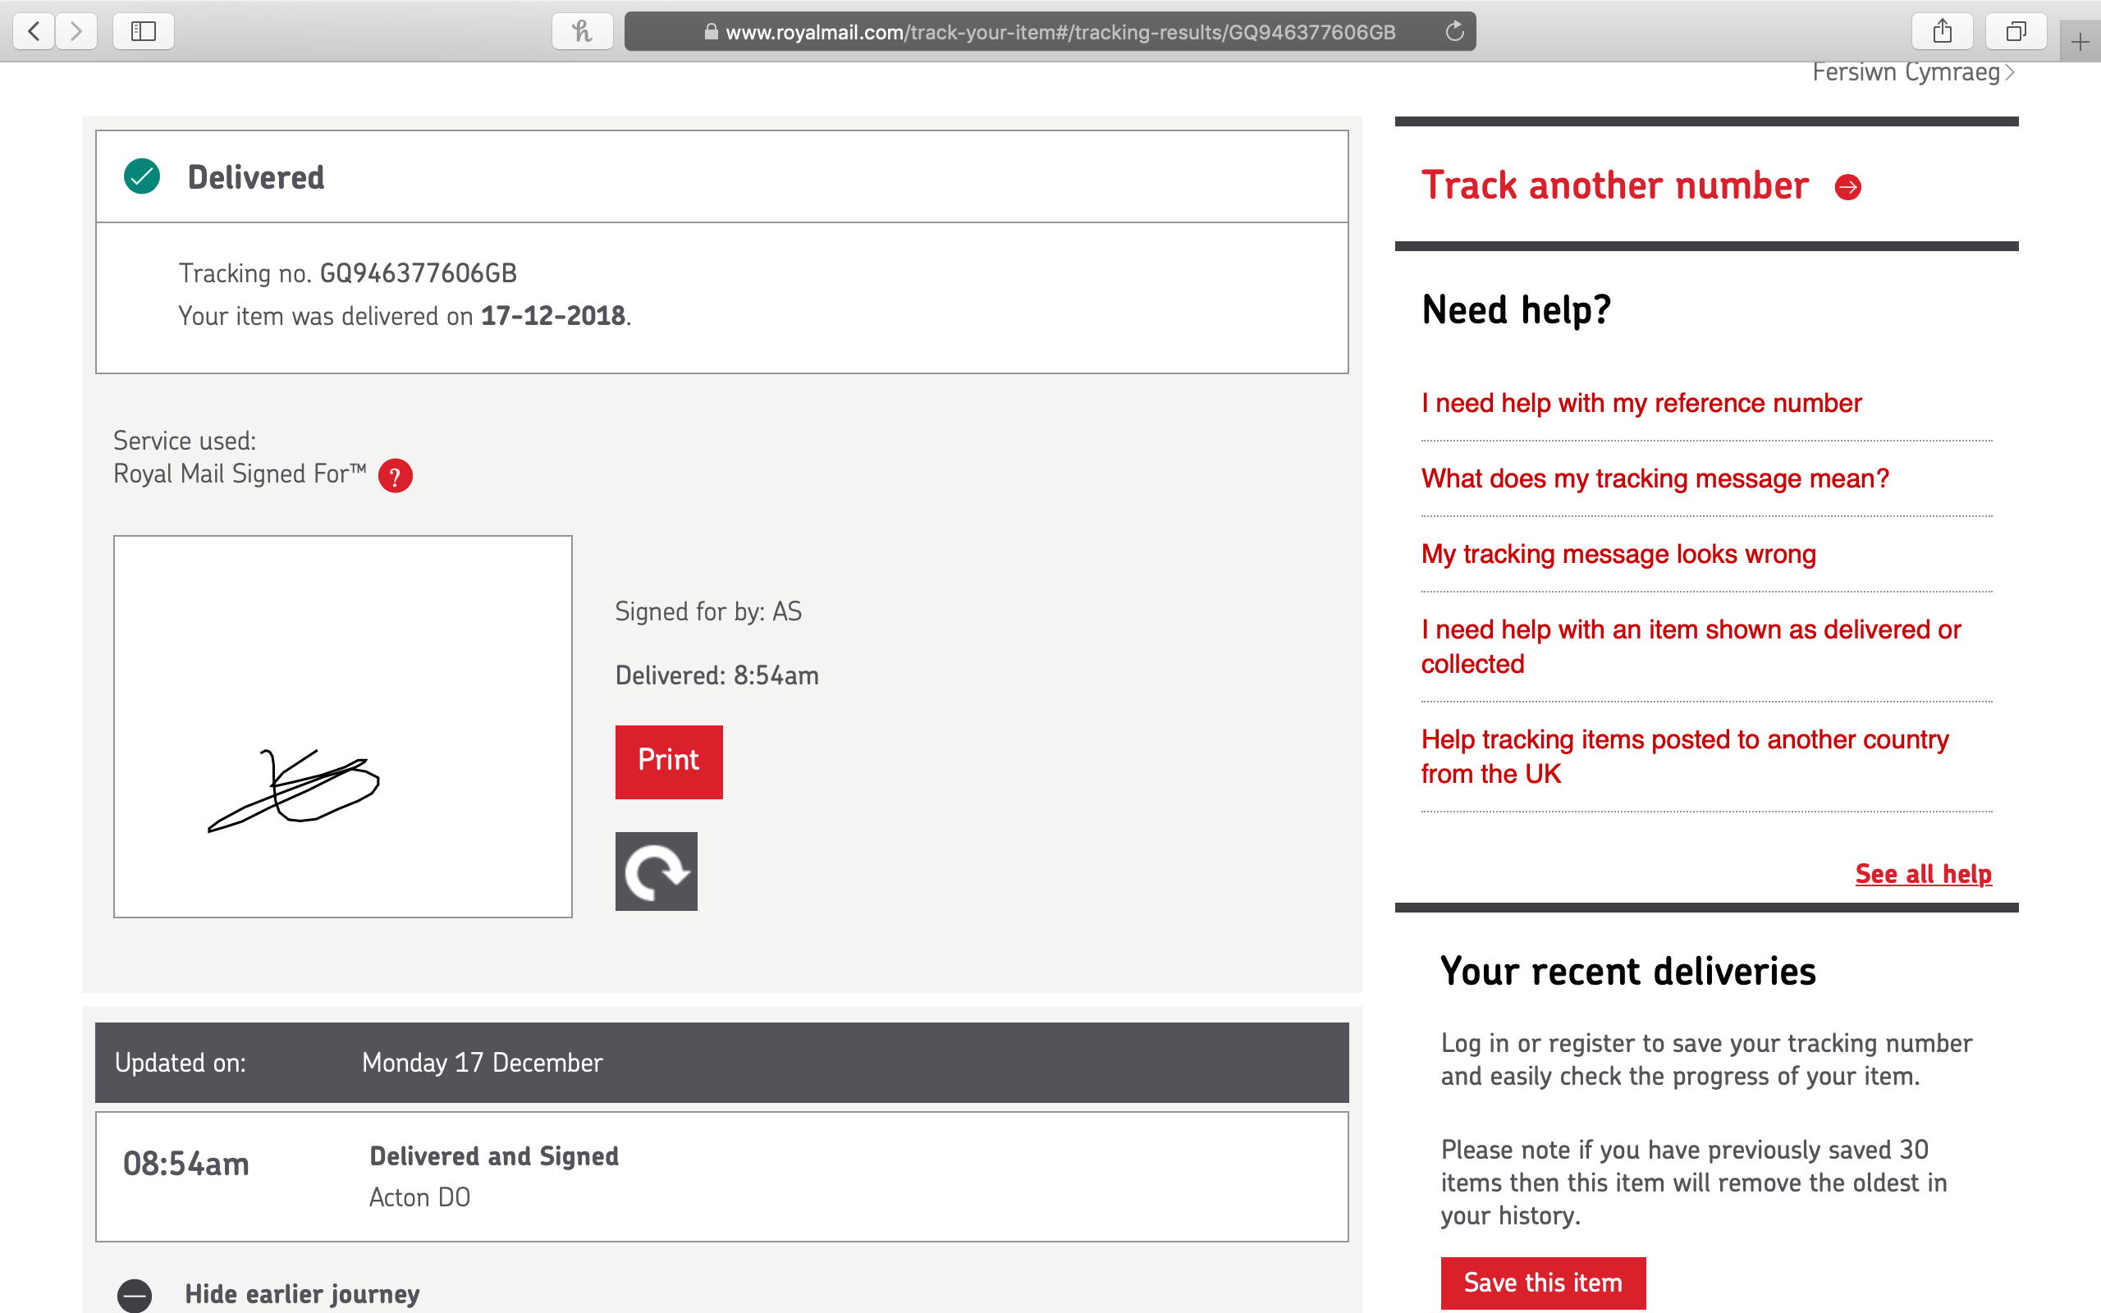Open a new tab with the plus
This screenshot has width=2101, height=1313.
tap(2080, 42)
